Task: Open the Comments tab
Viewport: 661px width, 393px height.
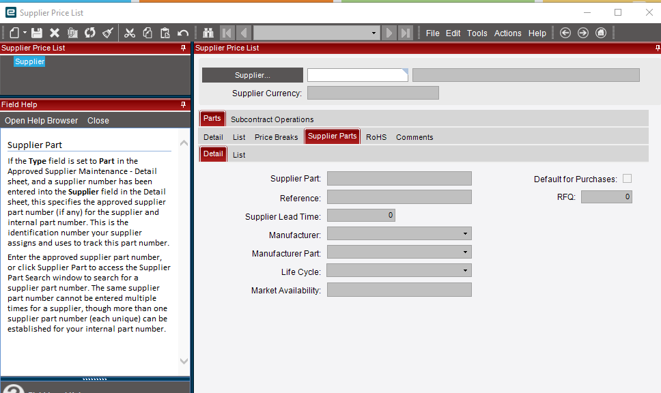Action: 414,137
